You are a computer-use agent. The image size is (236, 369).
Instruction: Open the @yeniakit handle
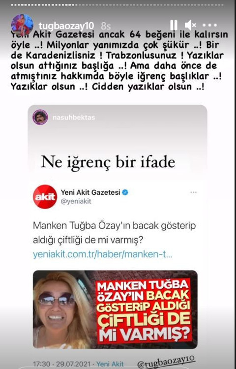(x=76, y=201)
